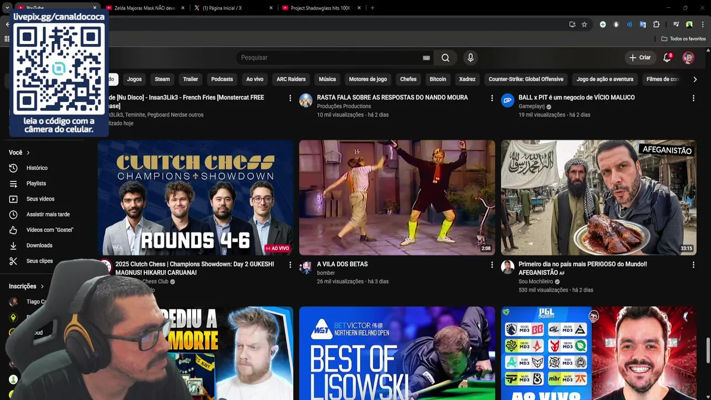Select the Motores de jogo chip
The image size is (711, 400).
click(368, 79)
